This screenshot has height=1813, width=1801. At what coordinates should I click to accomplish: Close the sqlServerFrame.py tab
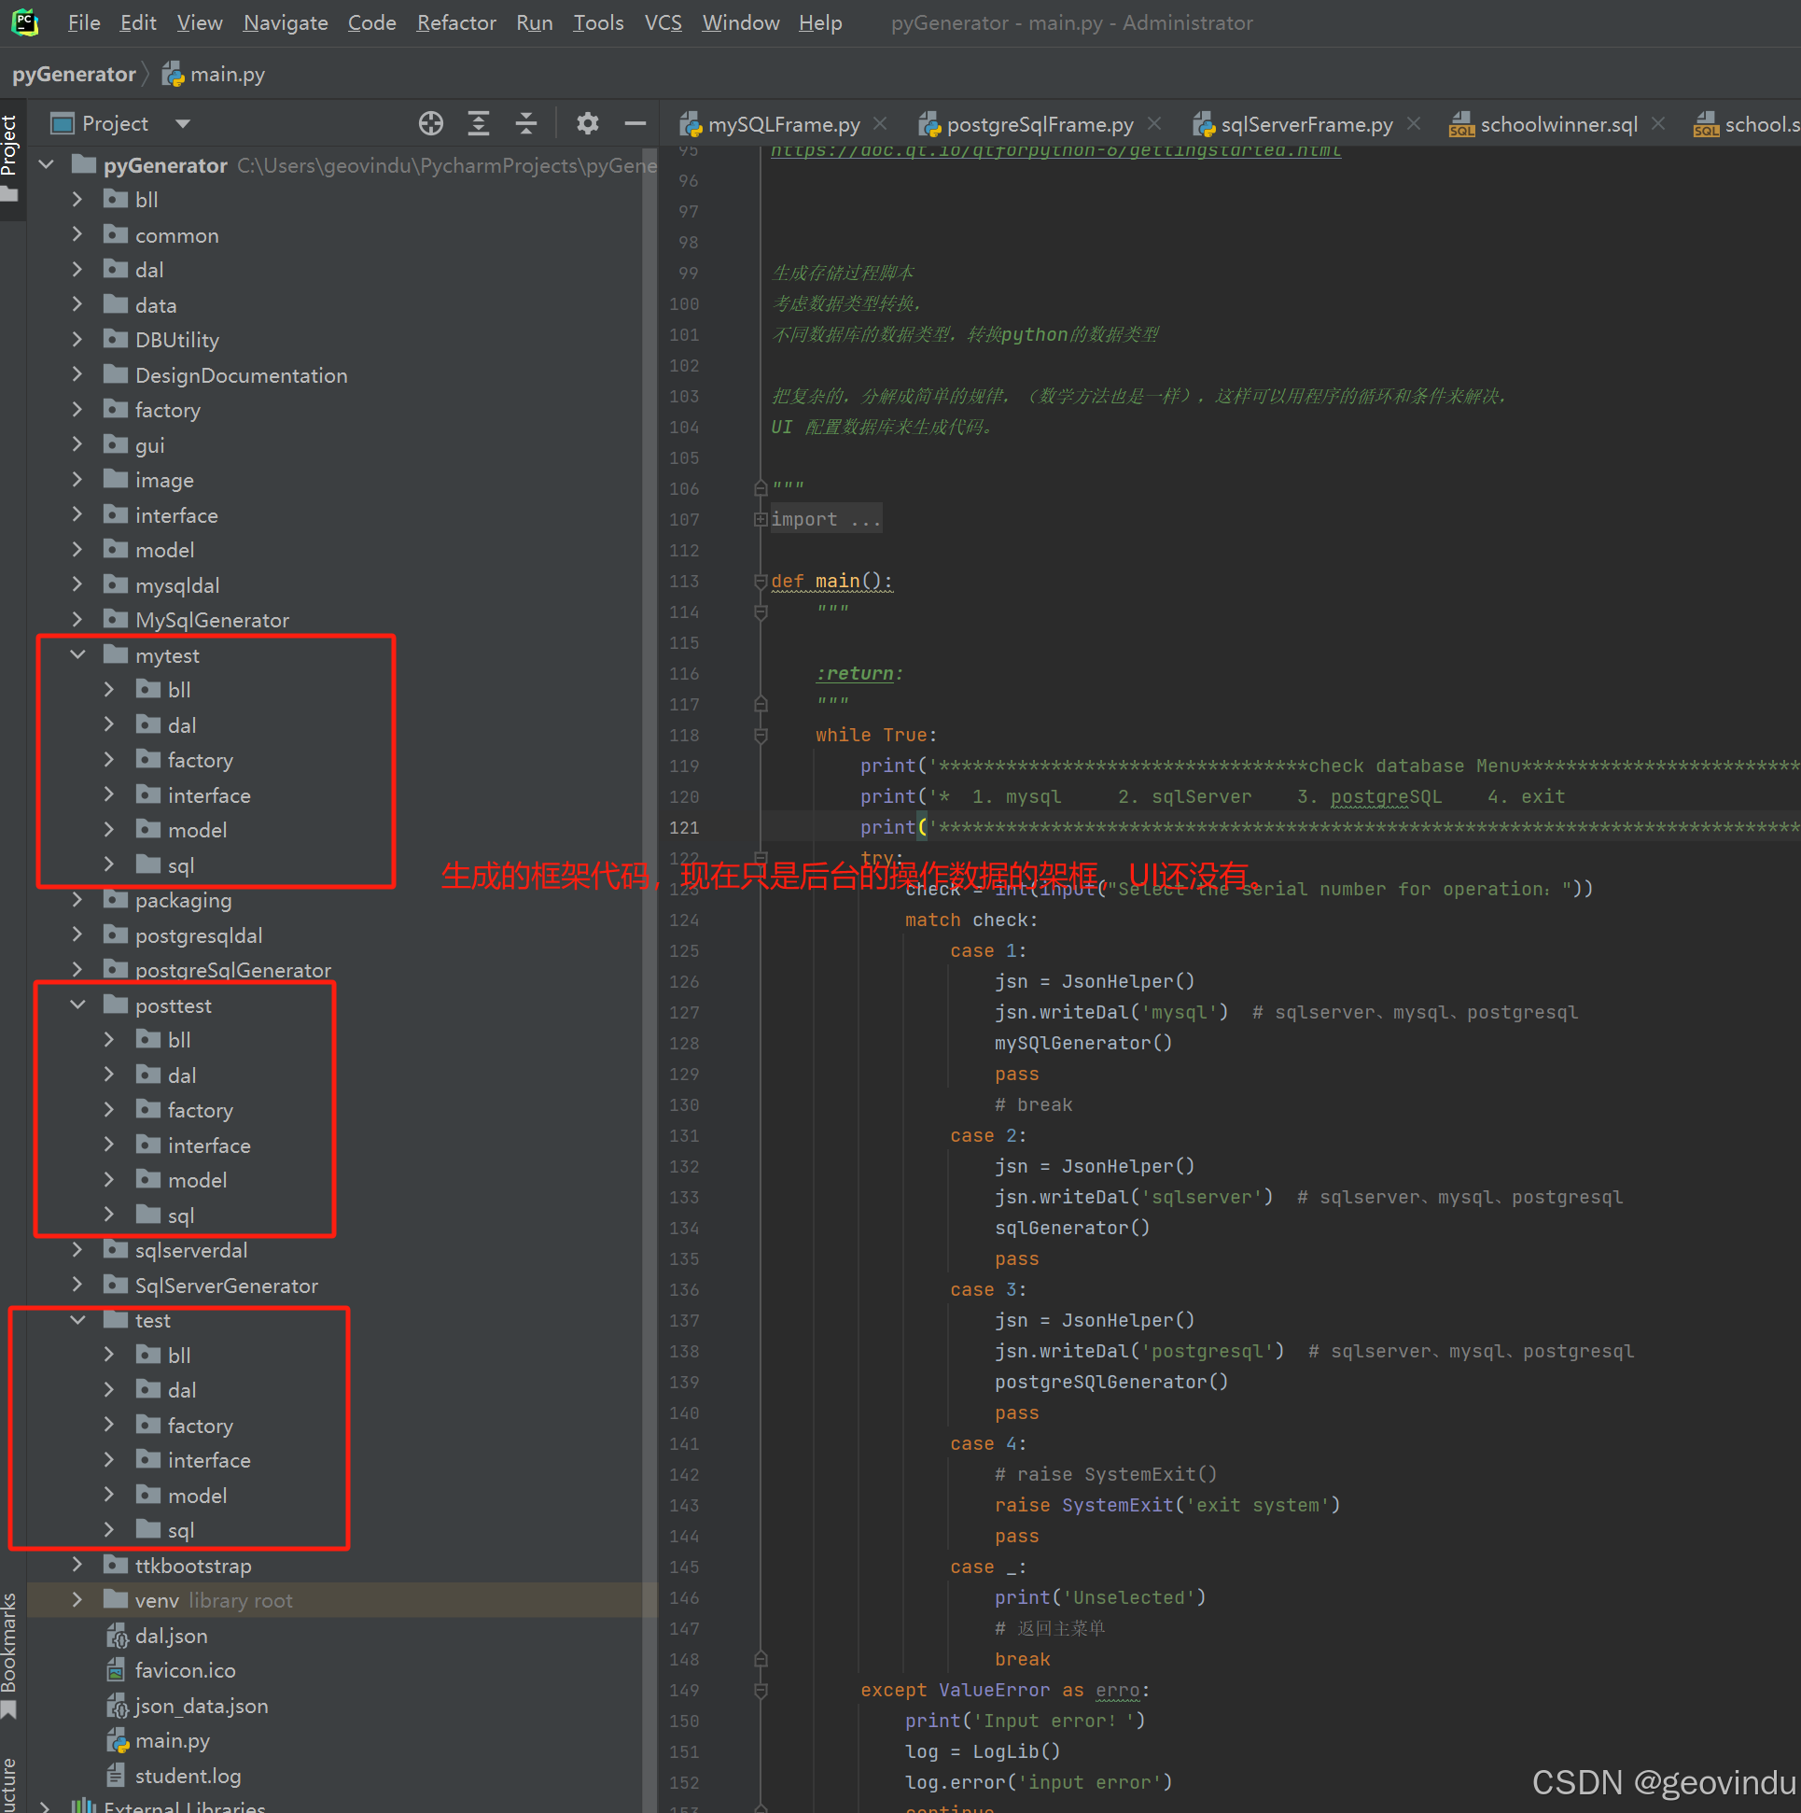[1414, 123]
